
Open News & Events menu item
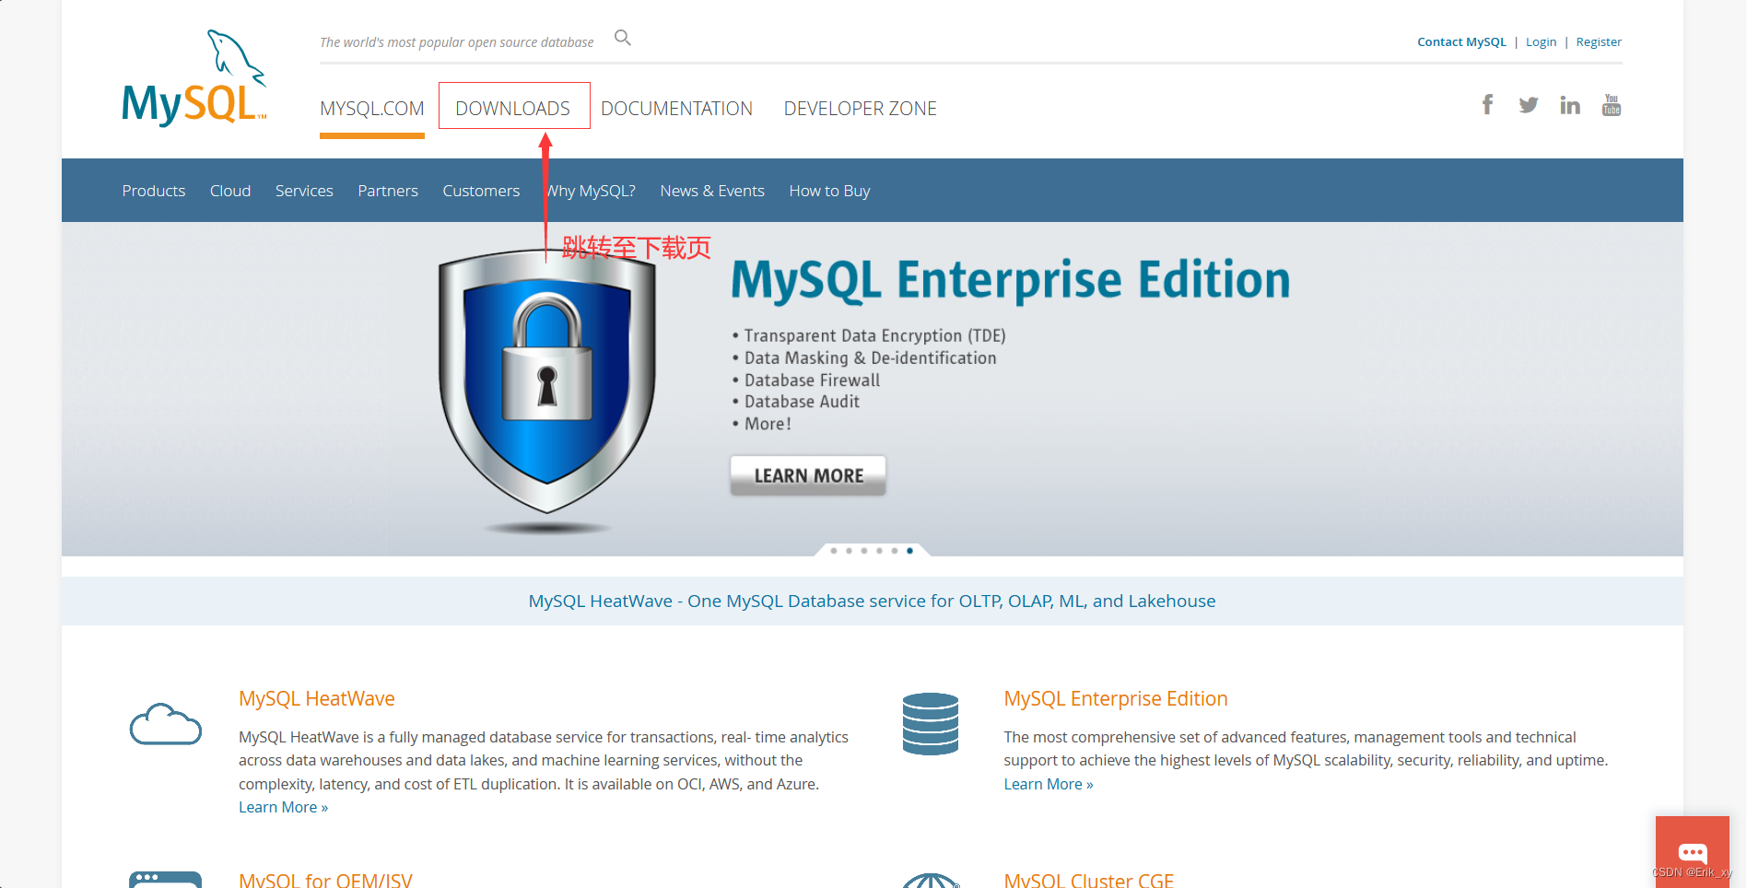pyautogui.click(x=712, y=191)
